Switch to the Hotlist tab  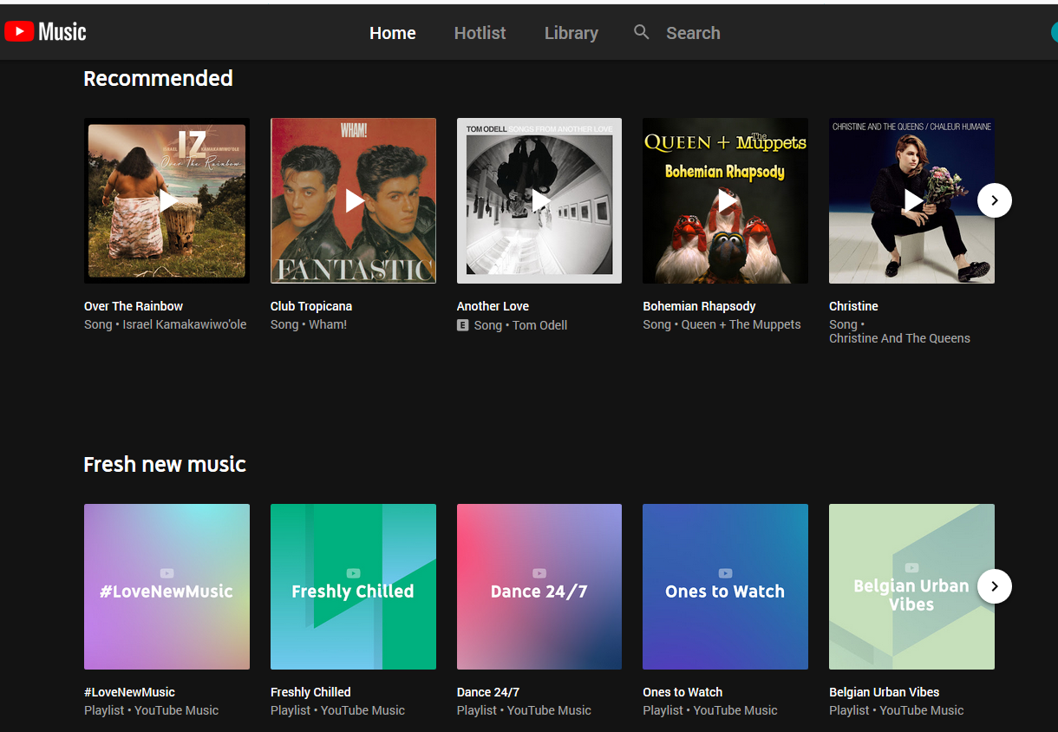(x=480, y=32)
